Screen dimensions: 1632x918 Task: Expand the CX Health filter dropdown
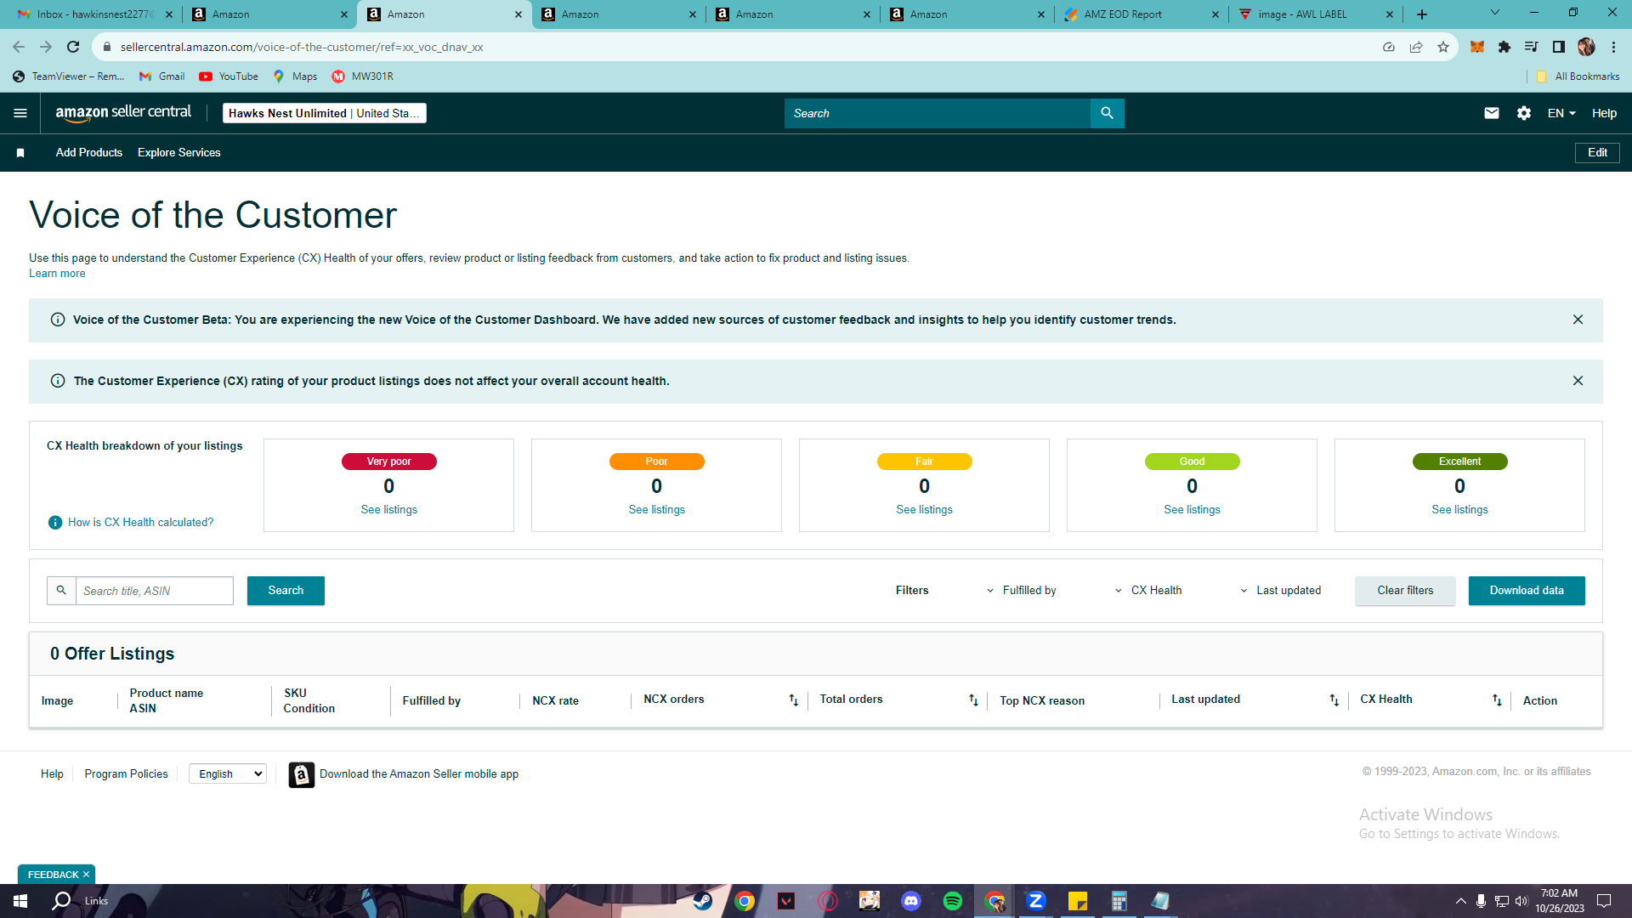[1147, 591]
